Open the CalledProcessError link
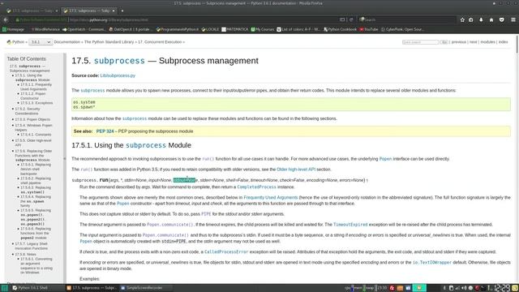The width and height of the screenshot is (519, 292). coord(226,252)
